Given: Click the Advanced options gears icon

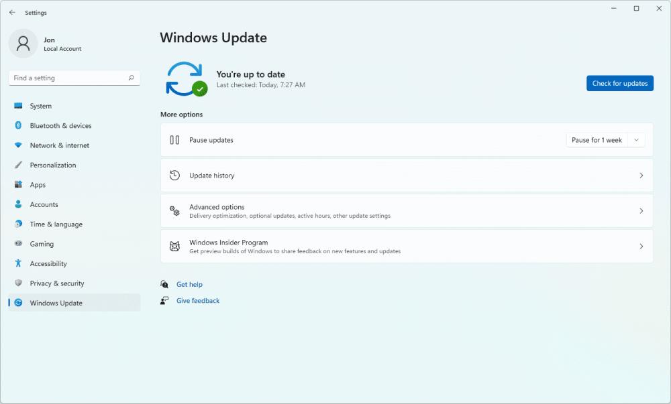Looking at the screenshot, I should point(174,211).
